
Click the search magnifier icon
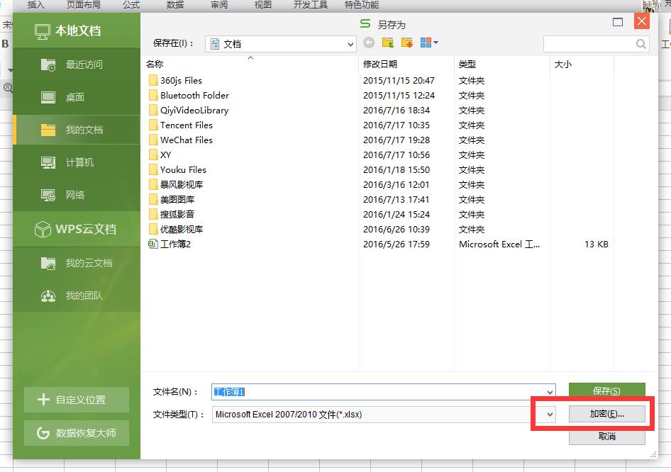point(640,44)
